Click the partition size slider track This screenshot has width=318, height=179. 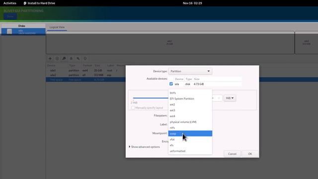[x=151, y=98]
